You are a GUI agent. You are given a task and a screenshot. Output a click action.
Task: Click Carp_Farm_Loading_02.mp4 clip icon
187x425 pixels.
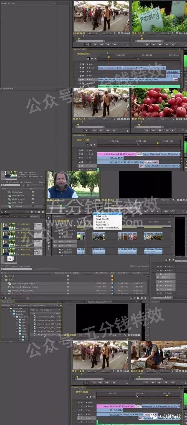pyautogui.click(x=10, y=283)
